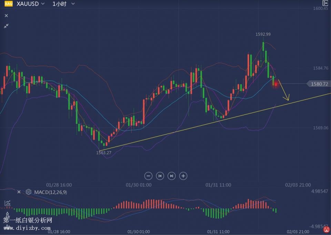Step back to previous candle

[160, 176]
